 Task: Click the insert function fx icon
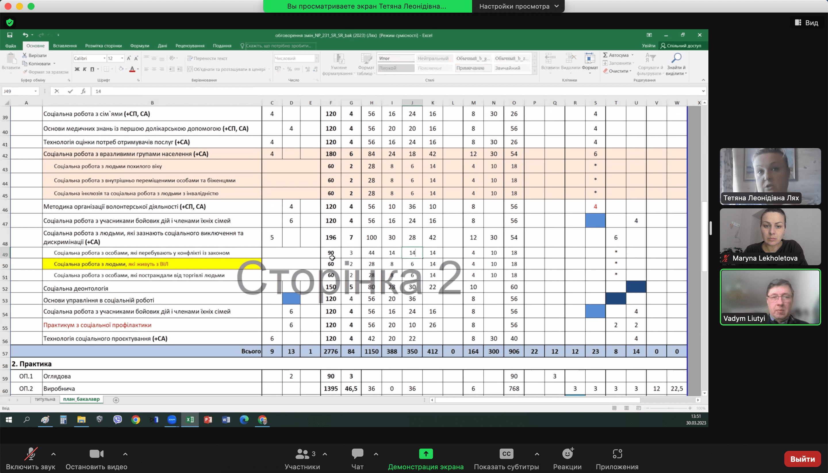point(83,91)
